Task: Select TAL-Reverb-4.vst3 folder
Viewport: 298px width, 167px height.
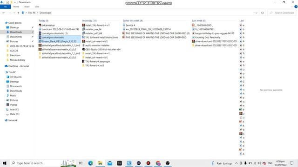Action: click(x=95, y=65)
